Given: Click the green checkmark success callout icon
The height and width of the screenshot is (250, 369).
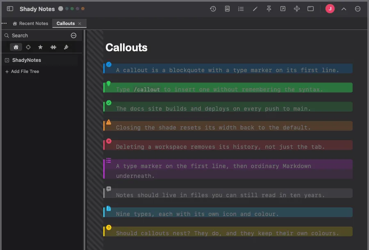Looking at the screenshot, I should pyautogui.click(x=109, y=103).
